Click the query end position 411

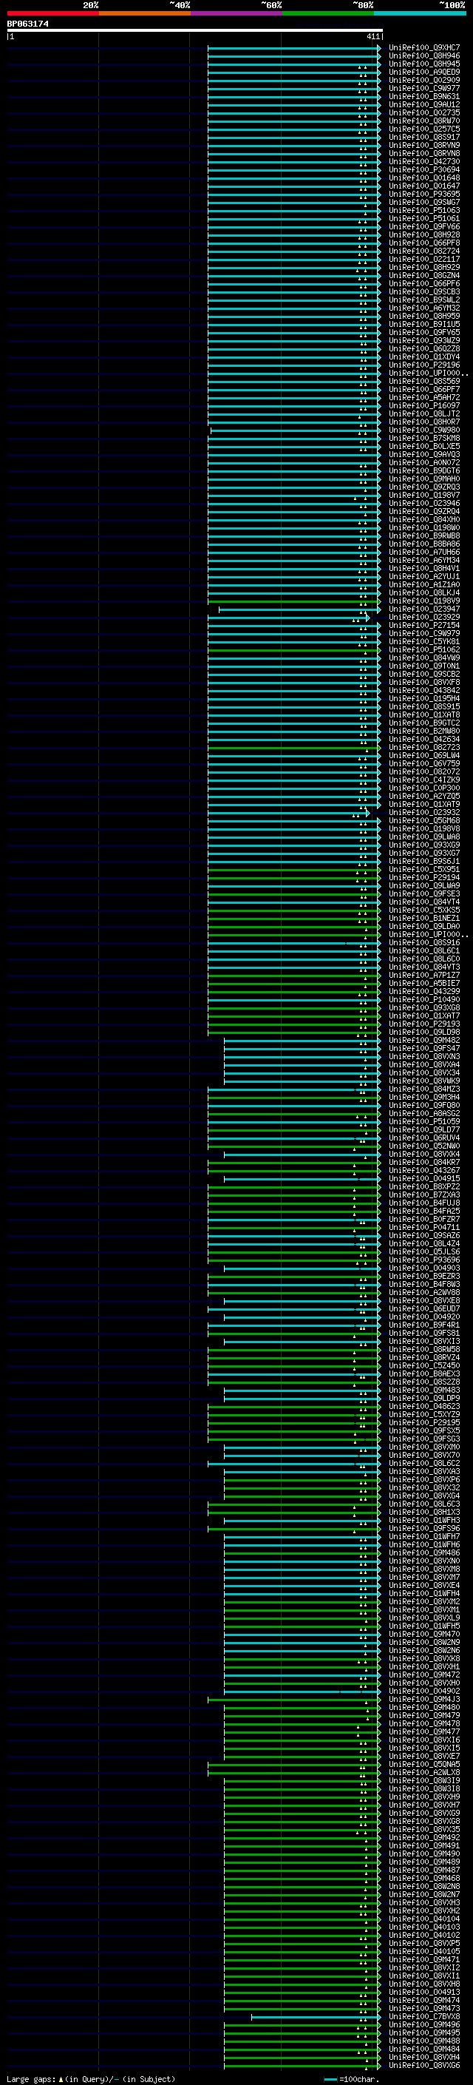tap(372, 36)
